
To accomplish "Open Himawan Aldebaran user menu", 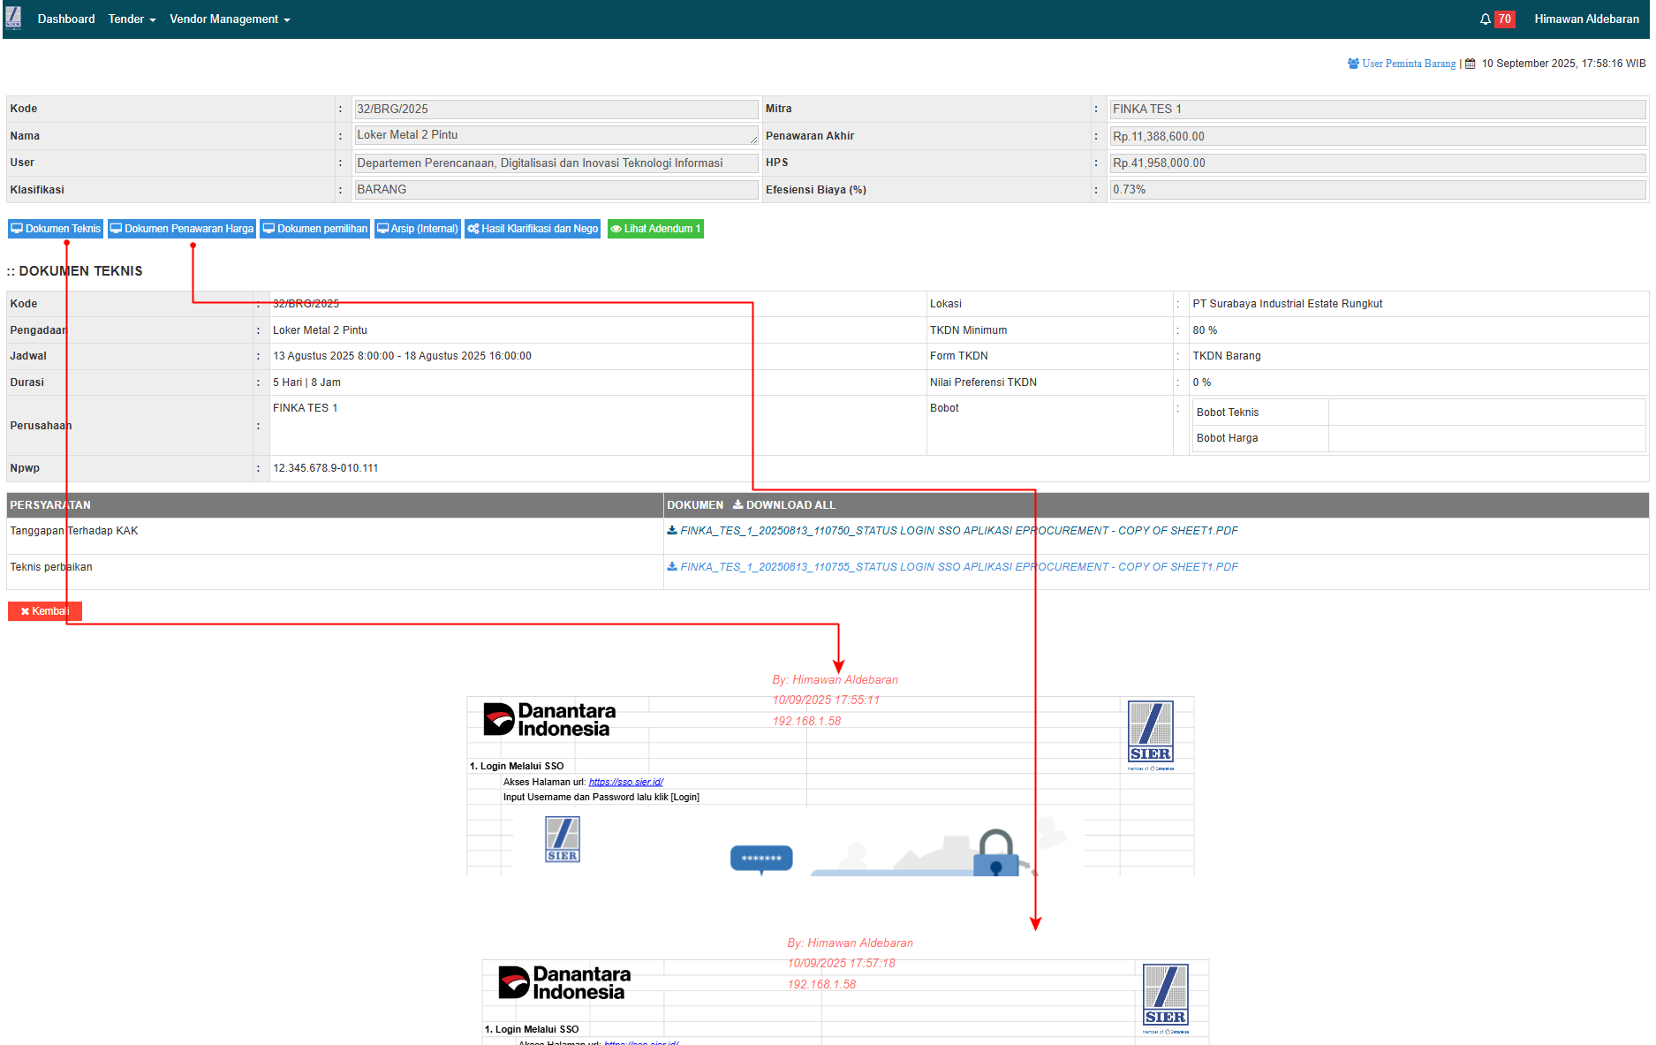I will pos(1586,19).
